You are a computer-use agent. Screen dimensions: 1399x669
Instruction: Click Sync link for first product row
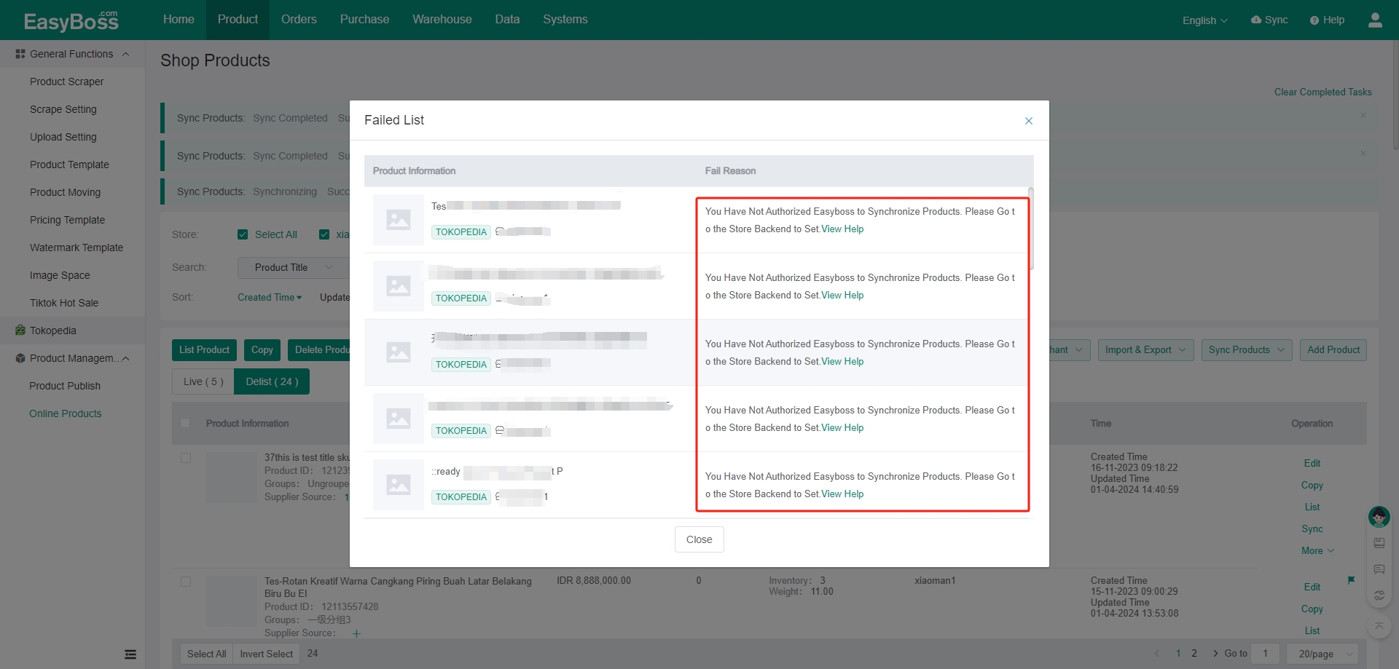(x=1312, y=529)
